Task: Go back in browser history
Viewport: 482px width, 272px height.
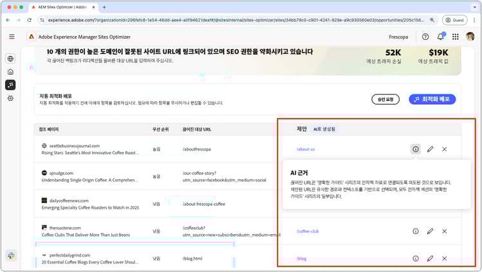Action: (x=8, y=20)
